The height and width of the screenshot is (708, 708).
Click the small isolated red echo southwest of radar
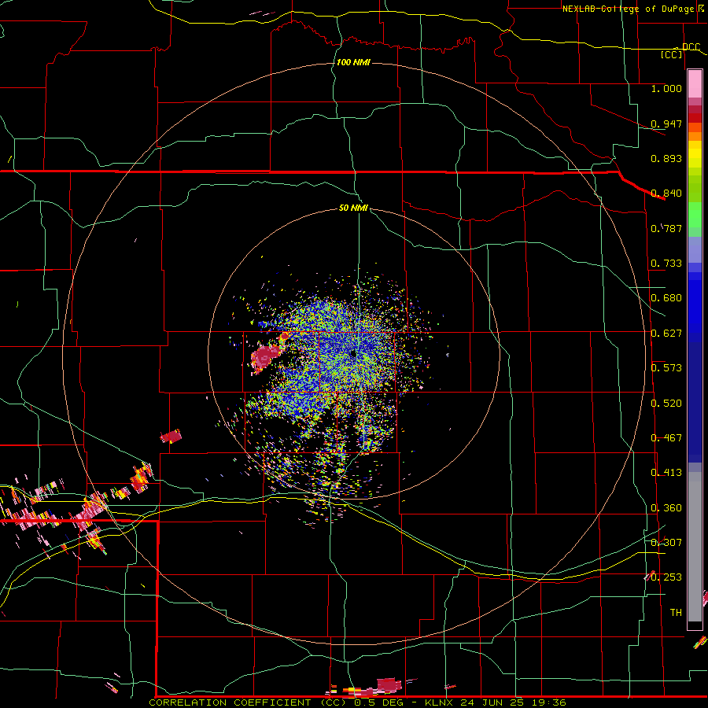click(171, 436)
